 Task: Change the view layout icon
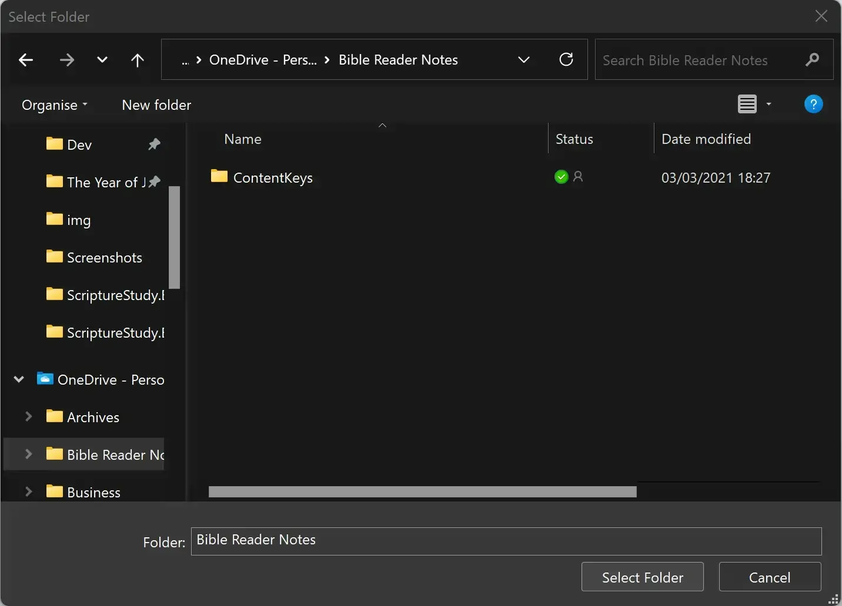747,104
